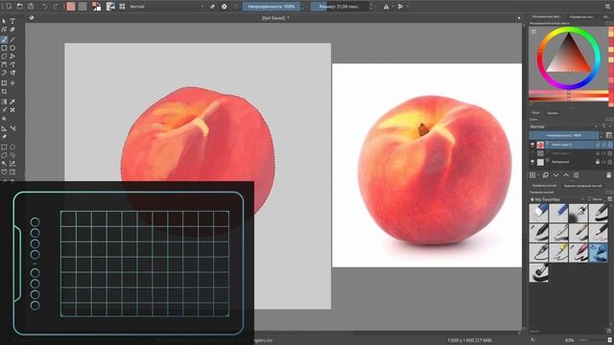Create a new document from the toolbar
The width and height of the screenshot is (614, 345).
pyautogui.click(x=9, y=7)
